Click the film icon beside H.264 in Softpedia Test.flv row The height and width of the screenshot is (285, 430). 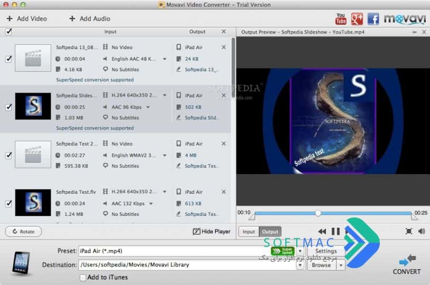[x=105, y=192]
